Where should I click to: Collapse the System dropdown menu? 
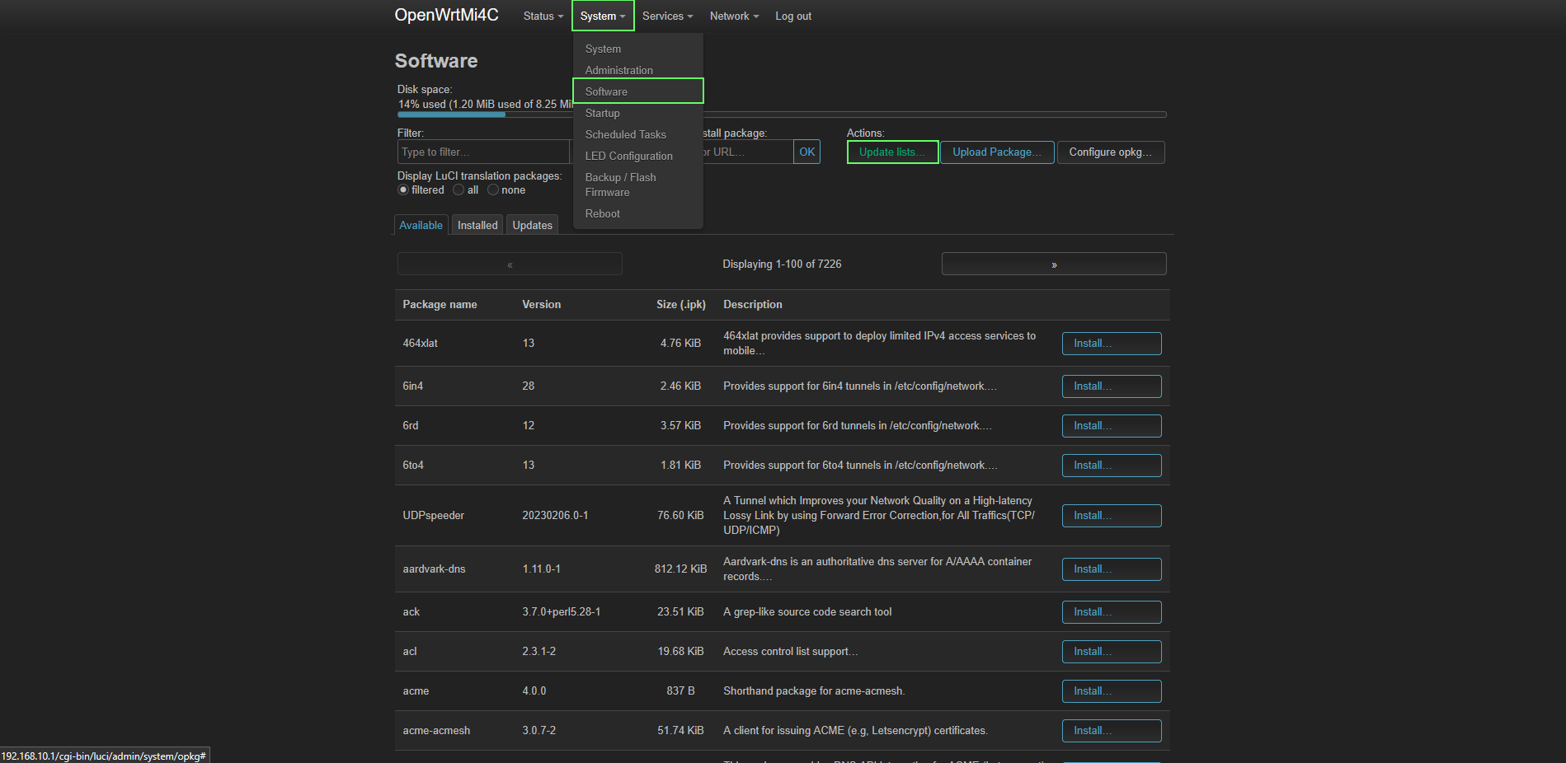pyautogui.click(x=603, y=16)
